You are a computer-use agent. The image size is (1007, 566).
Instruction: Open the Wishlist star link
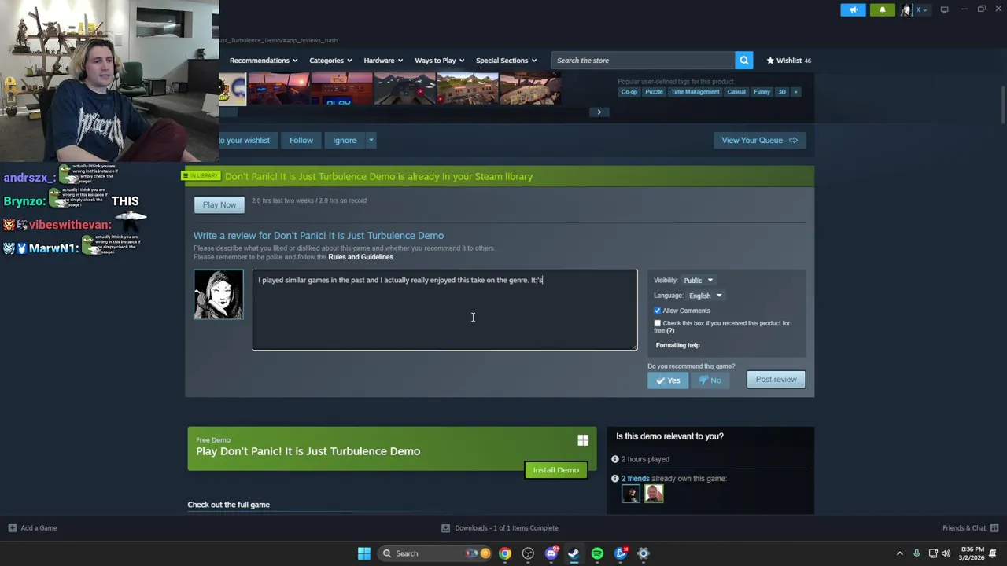[788, 61]
